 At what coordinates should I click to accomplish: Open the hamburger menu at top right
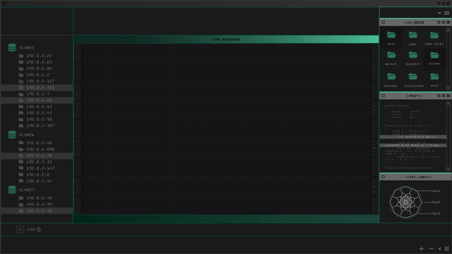(447, 13)
